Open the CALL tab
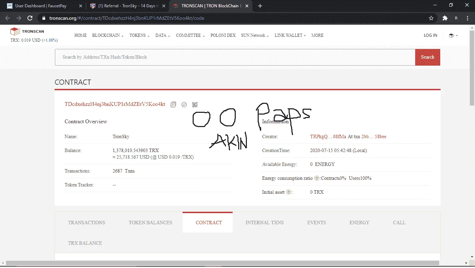475x268 pixels. 399,223
